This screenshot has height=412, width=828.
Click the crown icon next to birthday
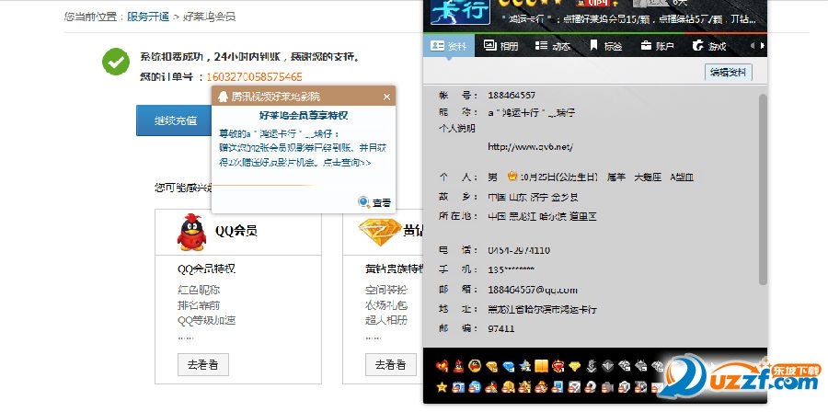[512, 177]
